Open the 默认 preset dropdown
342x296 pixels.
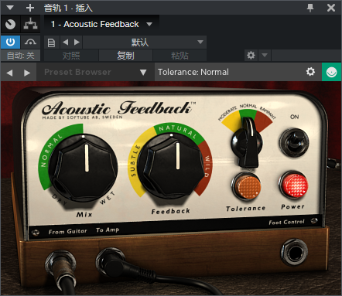pyautogui.click(x=145, y=43)
